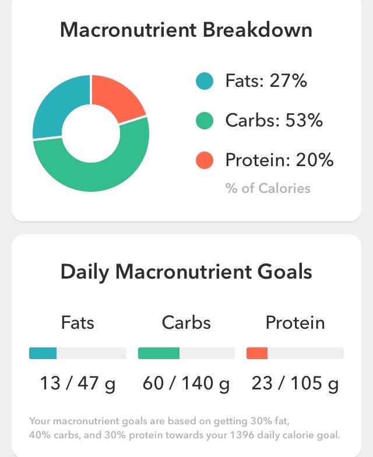
Task: Tap the Carbs column label in goals
Action: 186,322
